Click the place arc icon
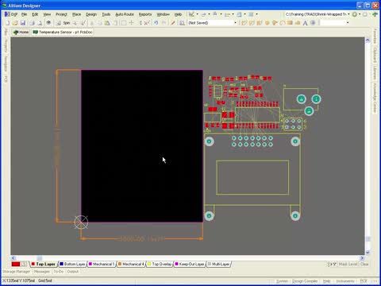This screenshot has width=381, height=286. pos(283,23)
